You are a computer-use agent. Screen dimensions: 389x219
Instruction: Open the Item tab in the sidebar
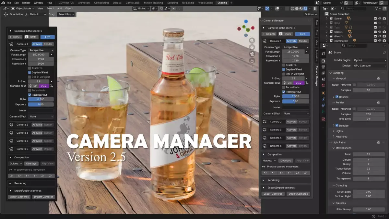317,22
